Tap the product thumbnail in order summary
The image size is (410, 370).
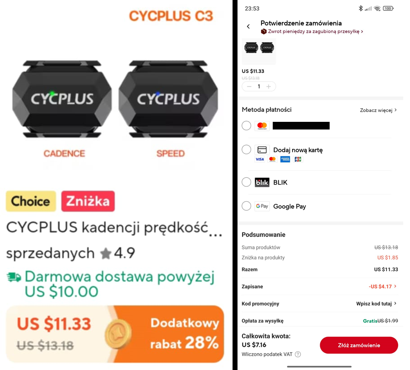tap(259, 51)
